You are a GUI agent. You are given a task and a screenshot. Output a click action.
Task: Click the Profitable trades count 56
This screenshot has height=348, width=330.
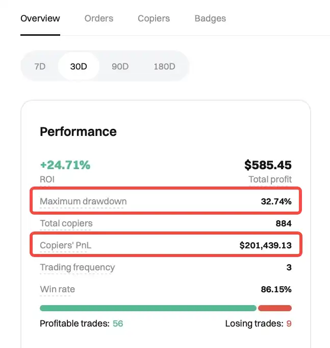click(118, 323)
